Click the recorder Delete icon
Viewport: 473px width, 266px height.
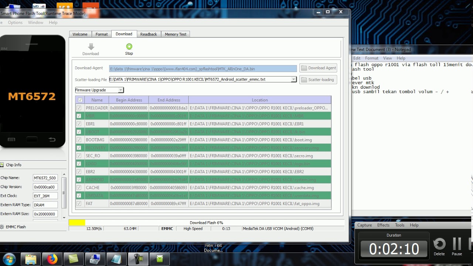[439, 244]
